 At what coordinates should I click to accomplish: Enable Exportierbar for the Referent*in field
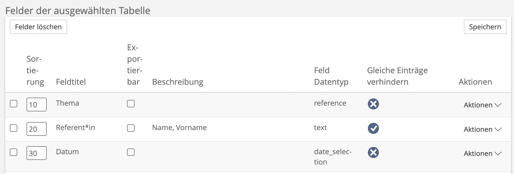[x=131, y=128]
